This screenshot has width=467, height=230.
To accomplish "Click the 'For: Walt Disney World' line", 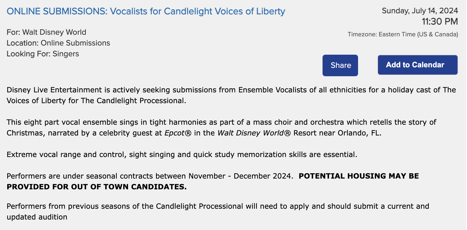I will (46, 32).
